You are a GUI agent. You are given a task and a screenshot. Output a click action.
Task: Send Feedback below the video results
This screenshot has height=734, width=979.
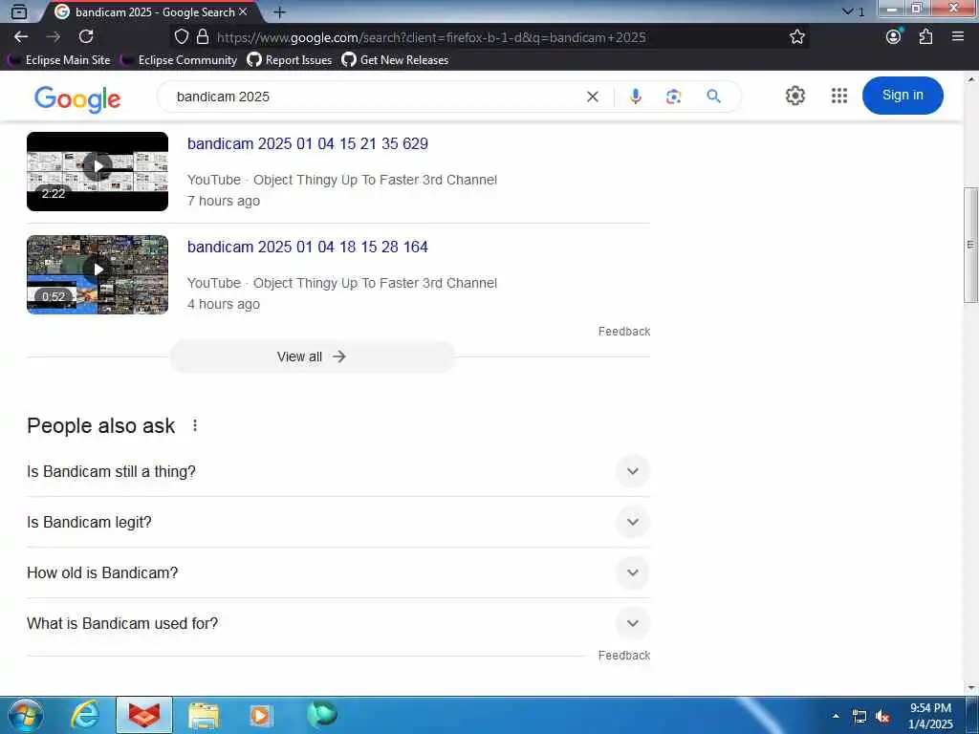(x=623, y=332)
